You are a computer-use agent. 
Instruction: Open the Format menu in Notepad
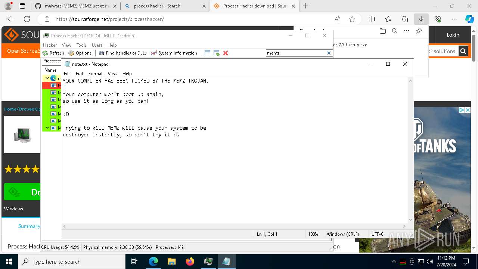[96, 74]
